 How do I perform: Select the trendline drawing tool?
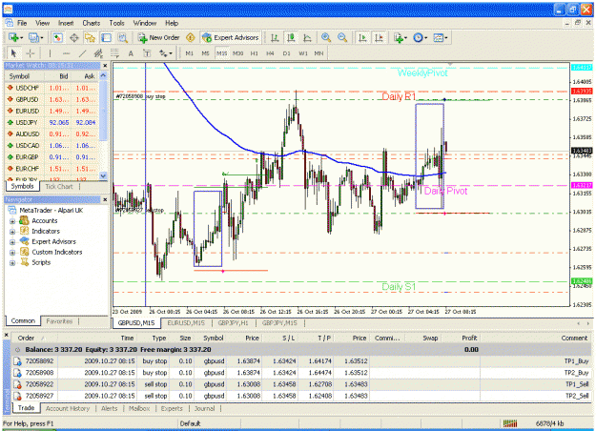82,53
